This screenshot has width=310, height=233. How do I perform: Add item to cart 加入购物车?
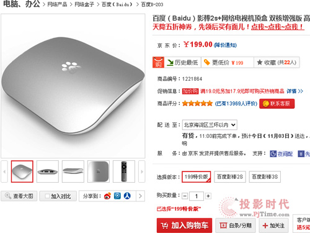tap(184, 226)
